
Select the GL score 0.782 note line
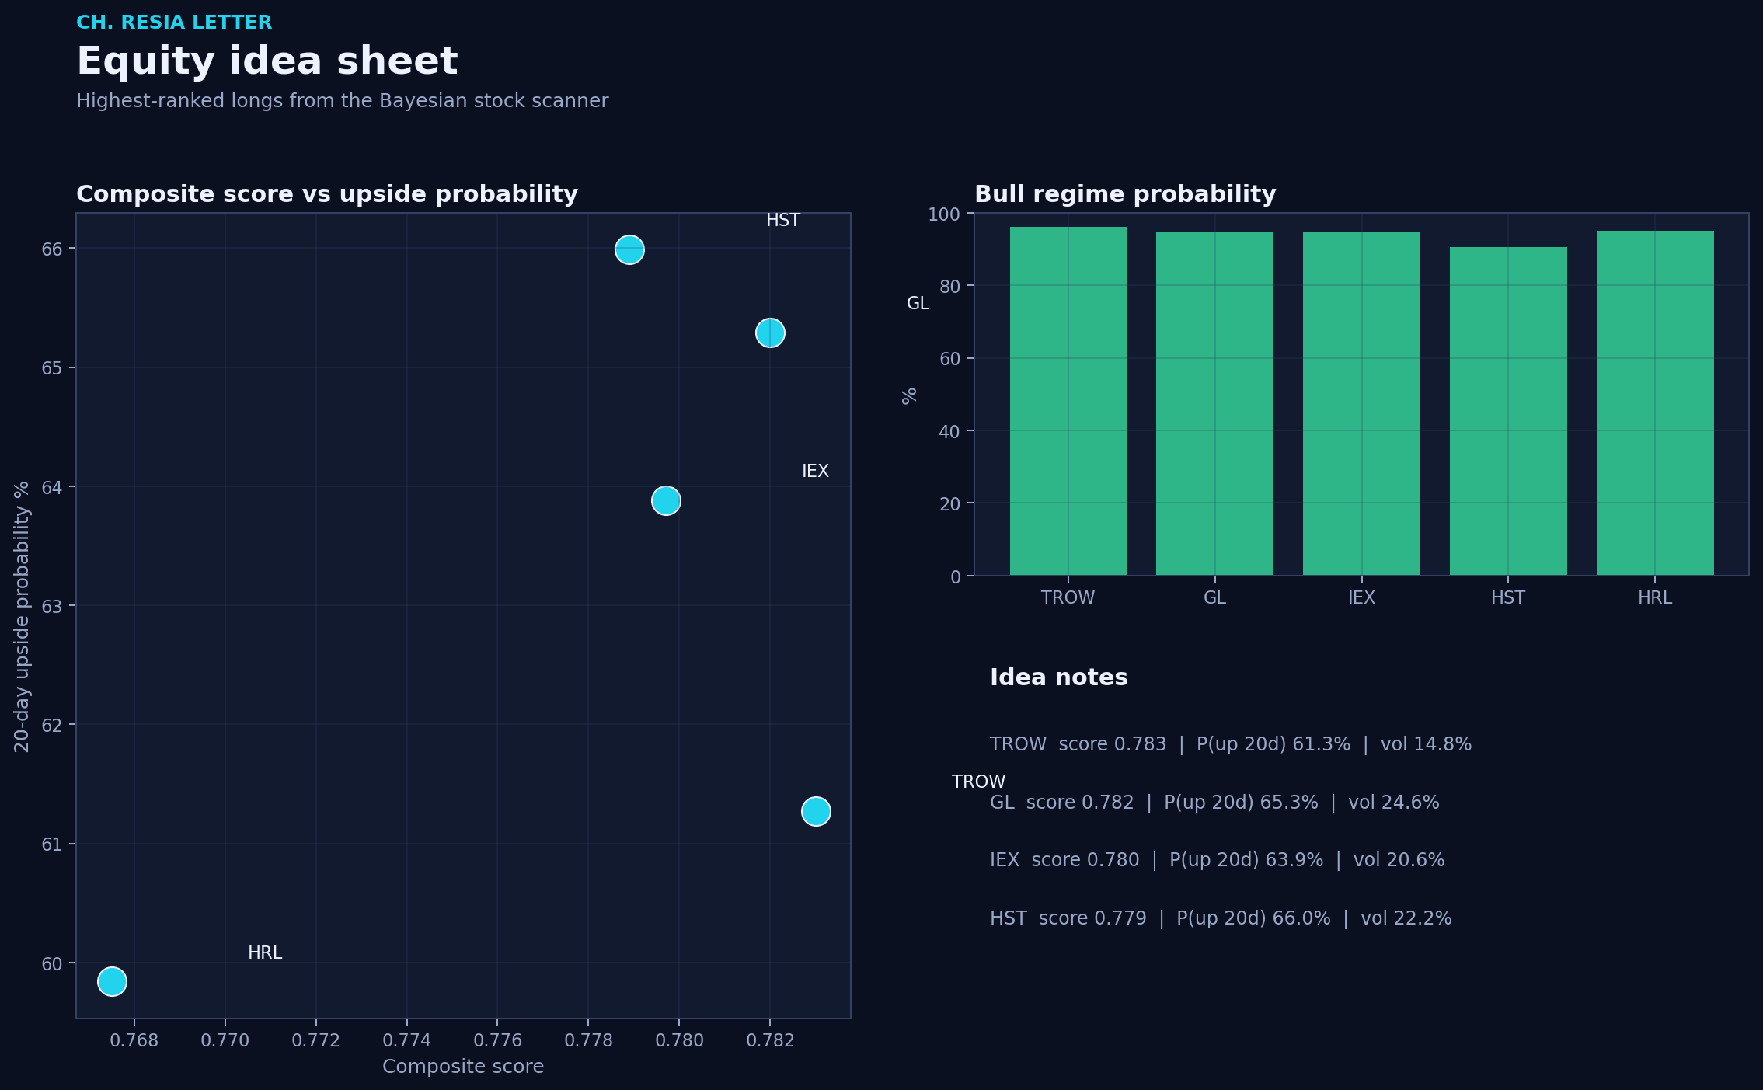(x=1214, y=803)
